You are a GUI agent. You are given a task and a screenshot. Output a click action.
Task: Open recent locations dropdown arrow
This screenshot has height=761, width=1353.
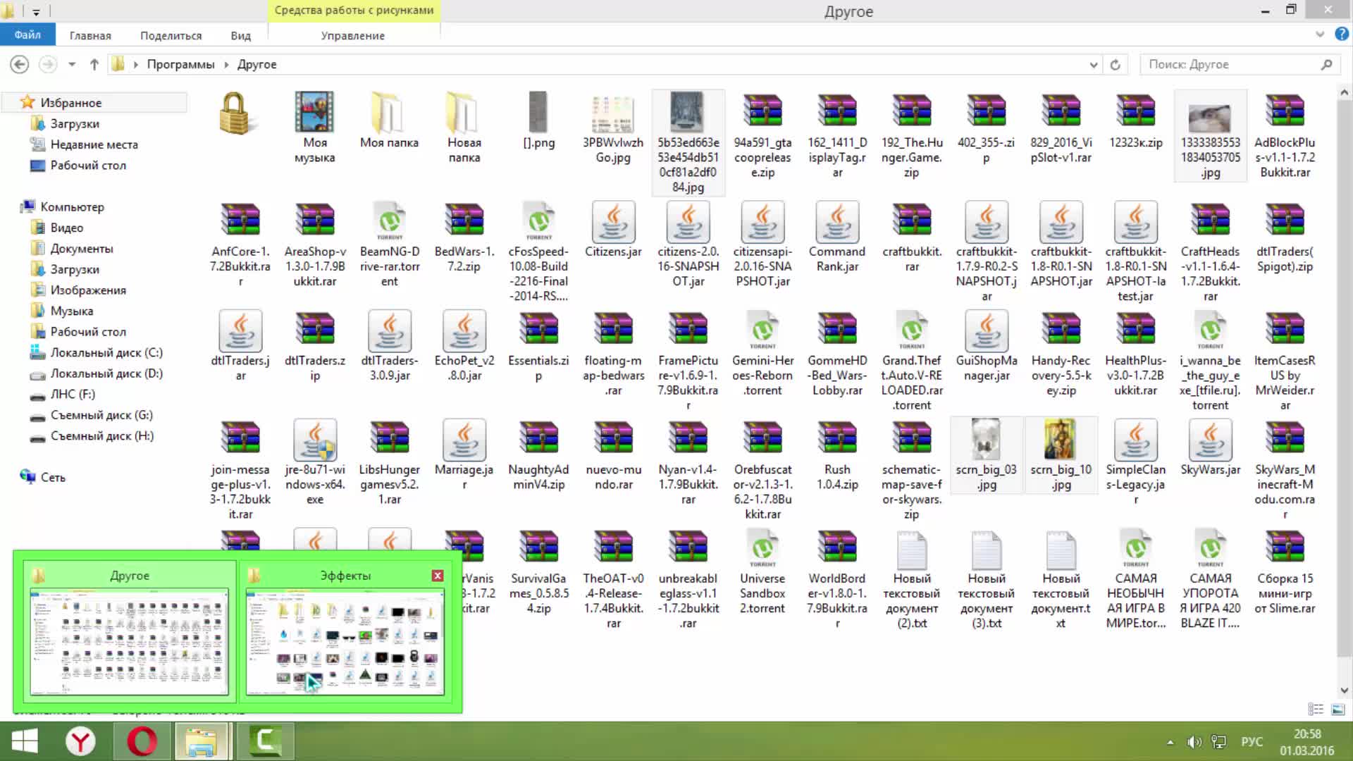pos(71,64)
